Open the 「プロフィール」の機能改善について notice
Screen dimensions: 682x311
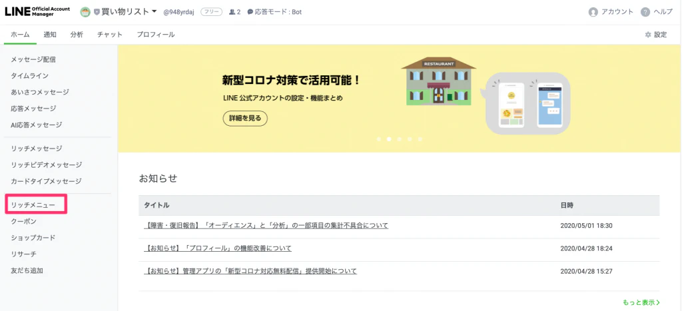tap(218, 248)
